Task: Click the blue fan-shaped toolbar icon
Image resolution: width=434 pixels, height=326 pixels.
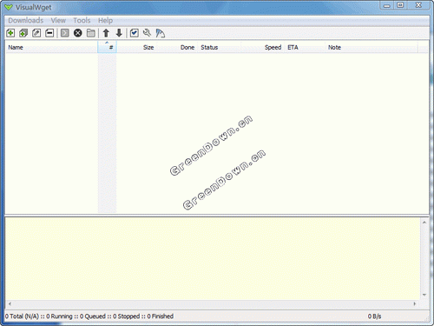Action: click(161, 33)
